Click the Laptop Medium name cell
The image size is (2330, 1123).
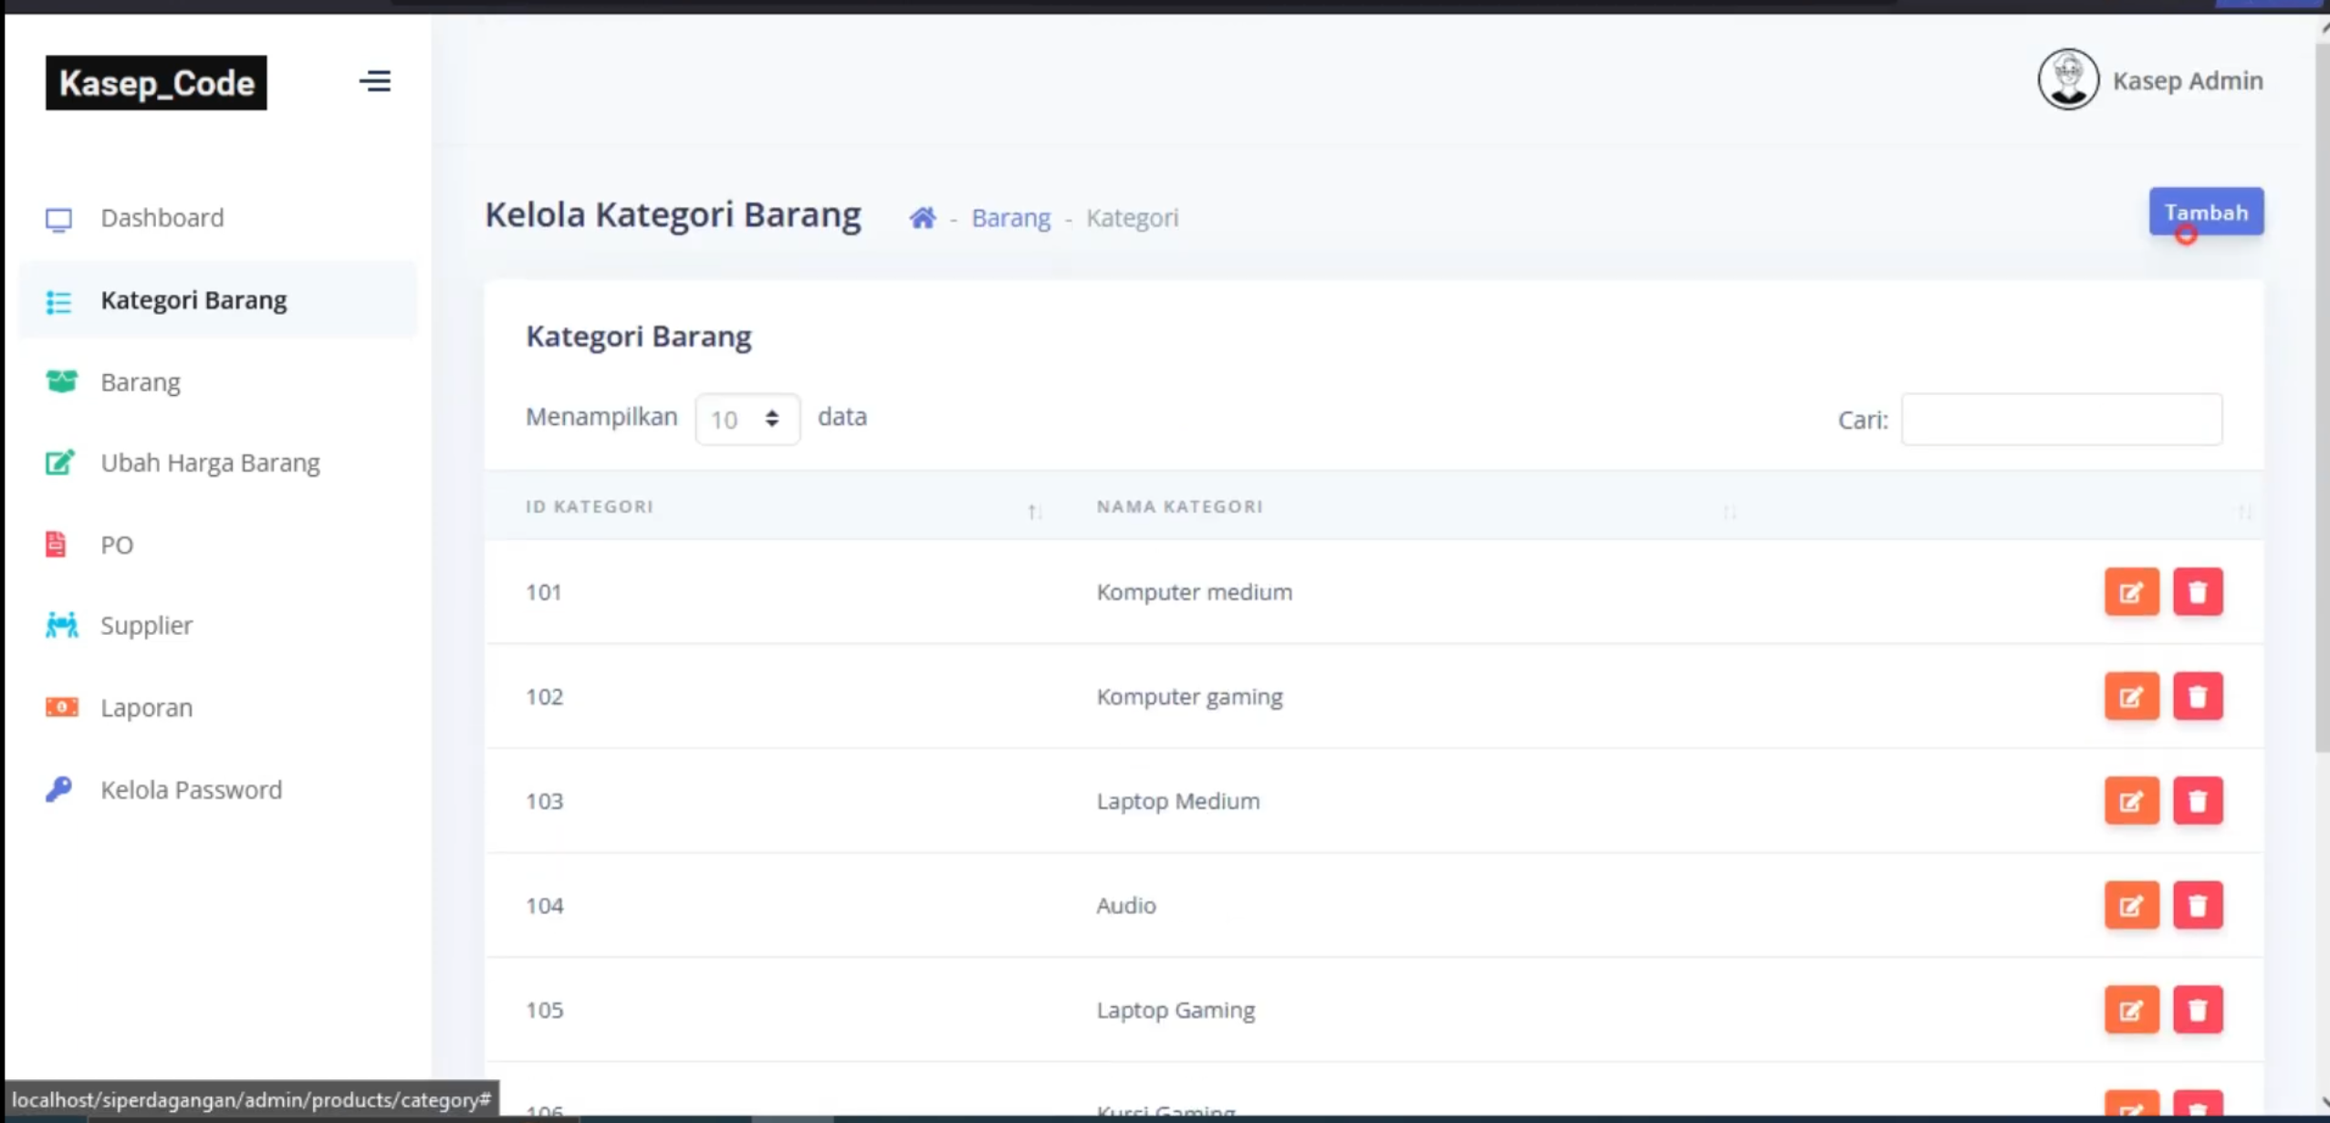coord(1177,801)
